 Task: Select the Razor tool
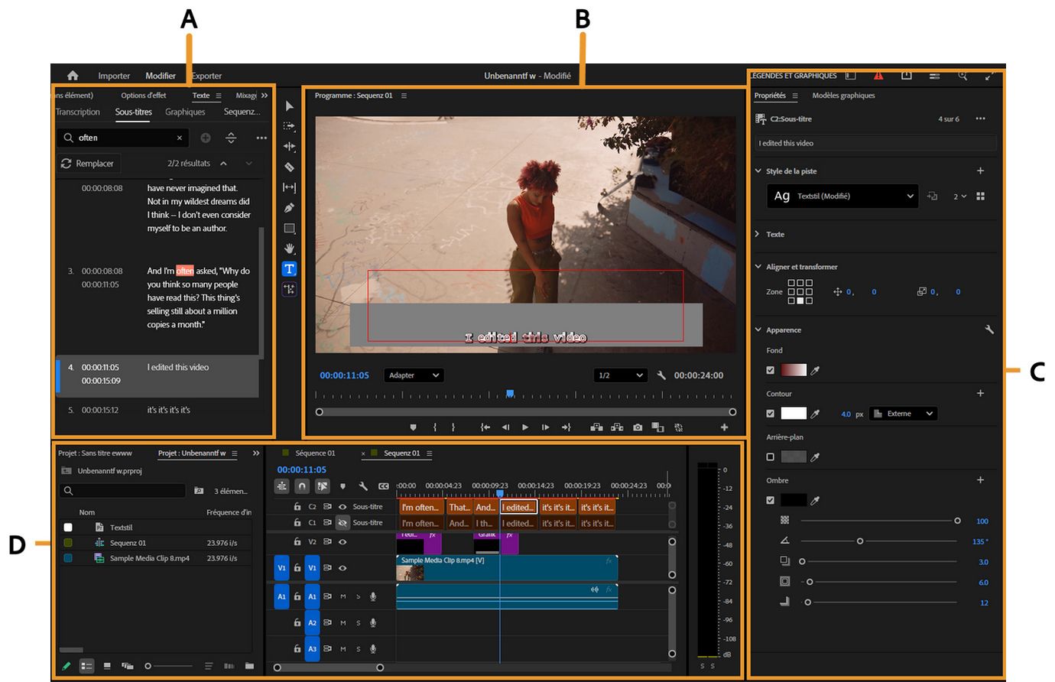291,167
